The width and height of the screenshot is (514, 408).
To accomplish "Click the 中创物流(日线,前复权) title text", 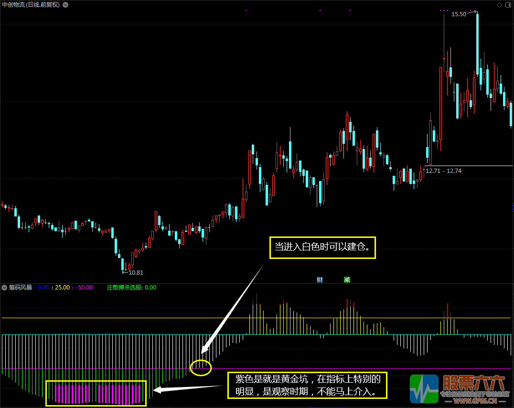I will point(31,5).
